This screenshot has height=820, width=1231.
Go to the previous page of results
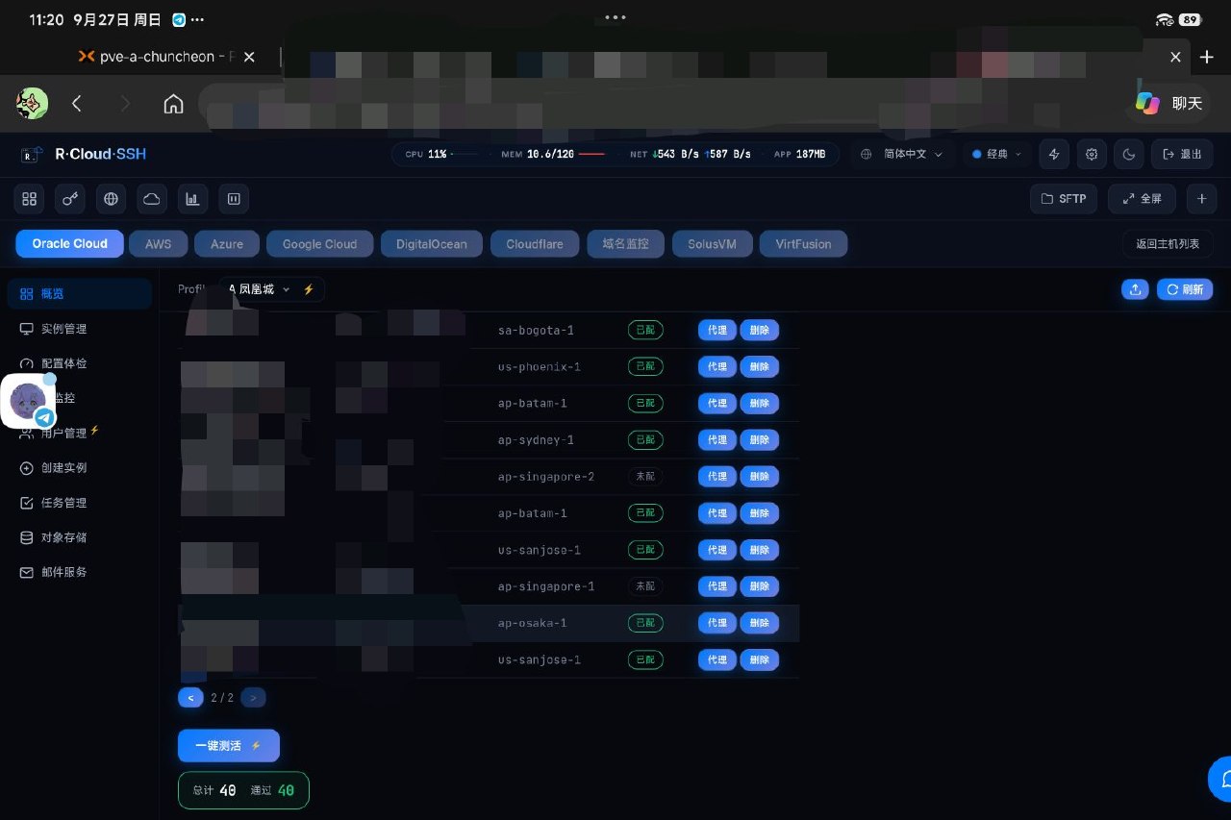coord(190,698)
